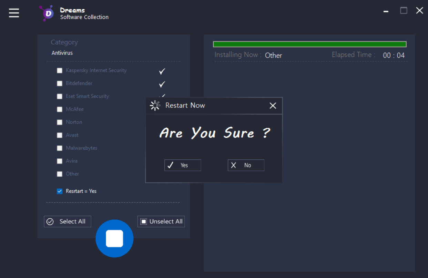Image resolution: width=428 pixels, height=278 pixels.
Task: Click the Kaspersky installed checkmark icon
Action: pyautogui.click(x=162, y=71)
